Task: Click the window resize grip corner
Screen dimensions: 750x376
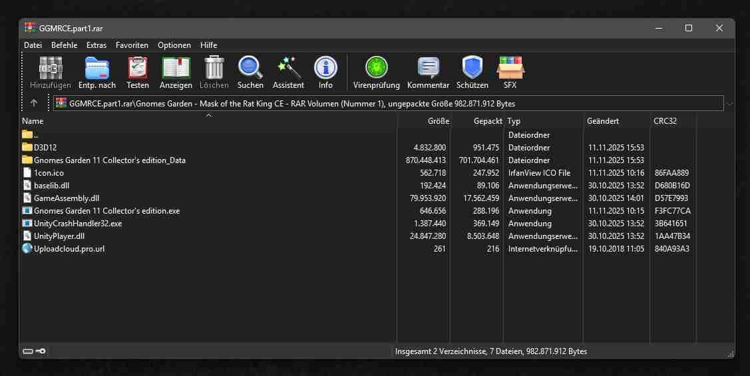Action: point(731,354)
